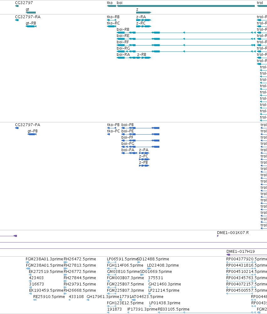This screenshot has width=267, height=314.
Task: Select EST 316673
Action: pyautogui.click(x=30, y=287)
